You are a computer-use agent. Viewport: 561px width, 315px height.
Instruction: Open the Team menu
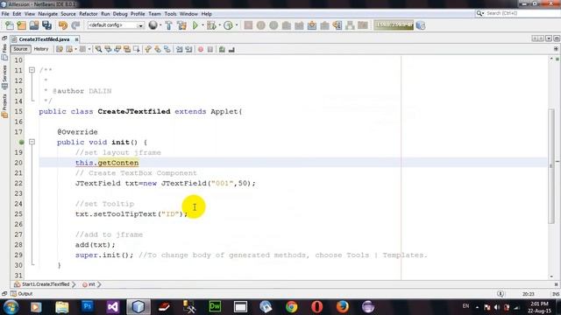[154, 14]
